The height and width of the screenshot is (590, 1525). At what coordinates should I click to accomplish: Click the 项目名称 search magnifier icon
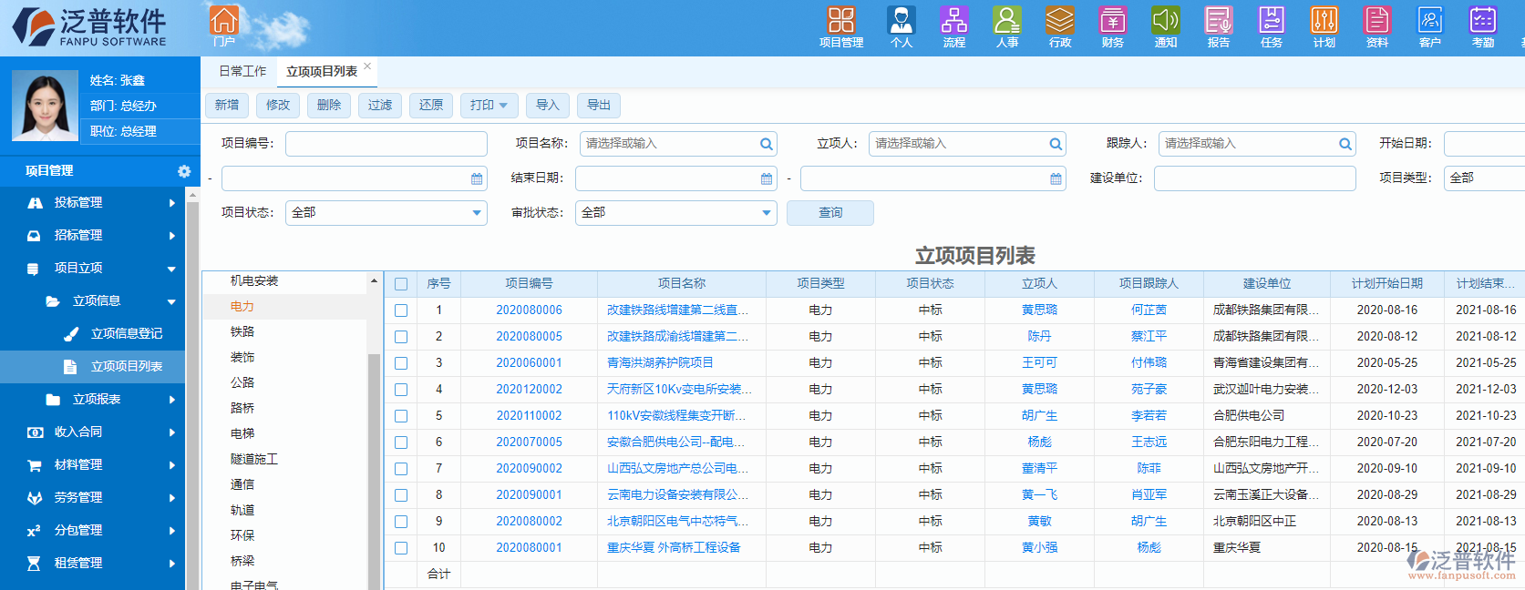(x=767, y=144)
